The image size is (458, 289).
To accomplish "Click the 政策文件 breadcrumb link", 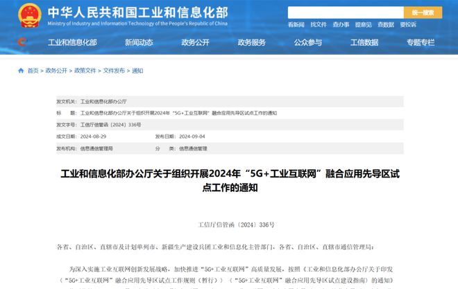I will point(85,71).
